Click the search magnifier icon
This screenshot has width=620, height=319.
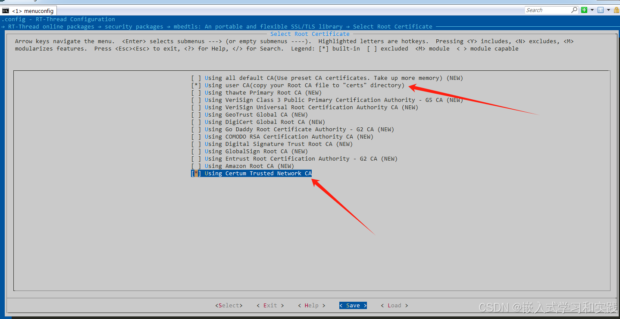(574, 9)
